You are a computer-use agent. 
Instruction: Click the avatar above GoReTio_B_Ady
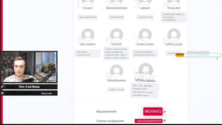(174, 35)
